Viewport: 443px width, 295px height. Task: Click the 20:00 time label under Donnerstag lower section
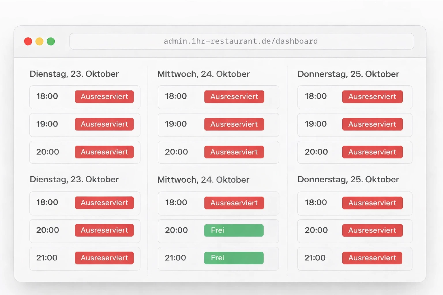[316, 230]
